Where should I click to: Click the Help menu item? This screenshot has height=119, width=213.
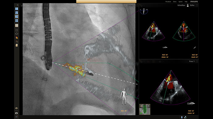(x=186, y=2)
